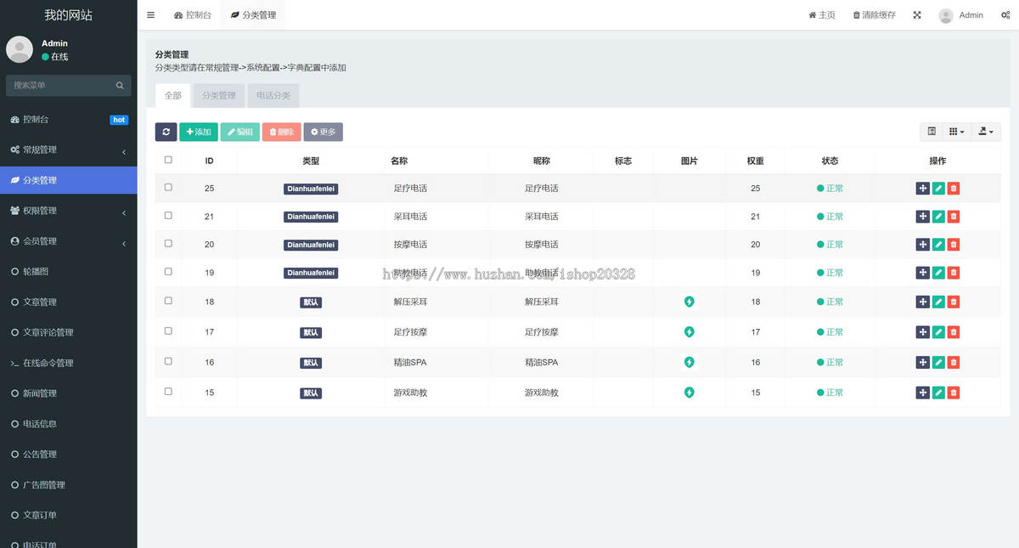Check the checkbox for row ID 18
The image size is (1019, 548).
[168, 301]
